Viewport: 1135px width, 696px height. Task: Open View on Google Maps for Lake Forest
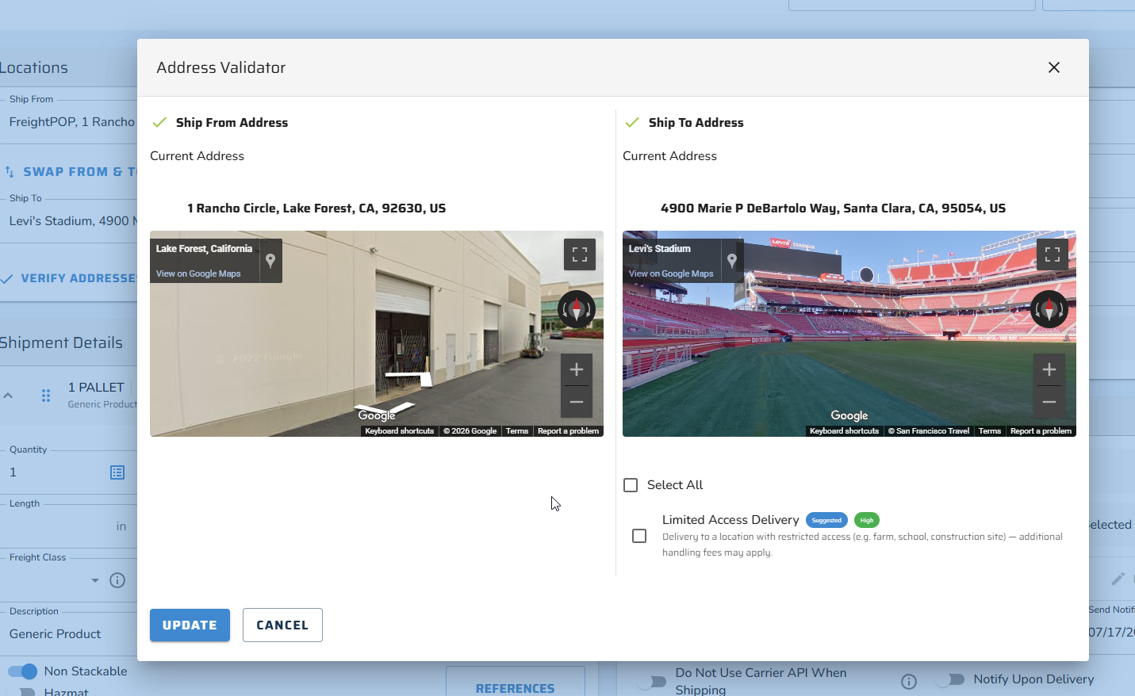tap(198, 273)
